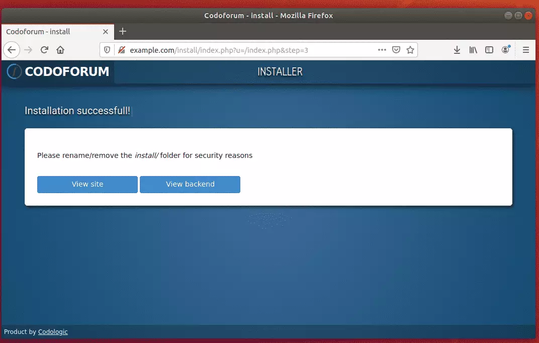Click the rename/remove install folder notice

coord(145,155)
